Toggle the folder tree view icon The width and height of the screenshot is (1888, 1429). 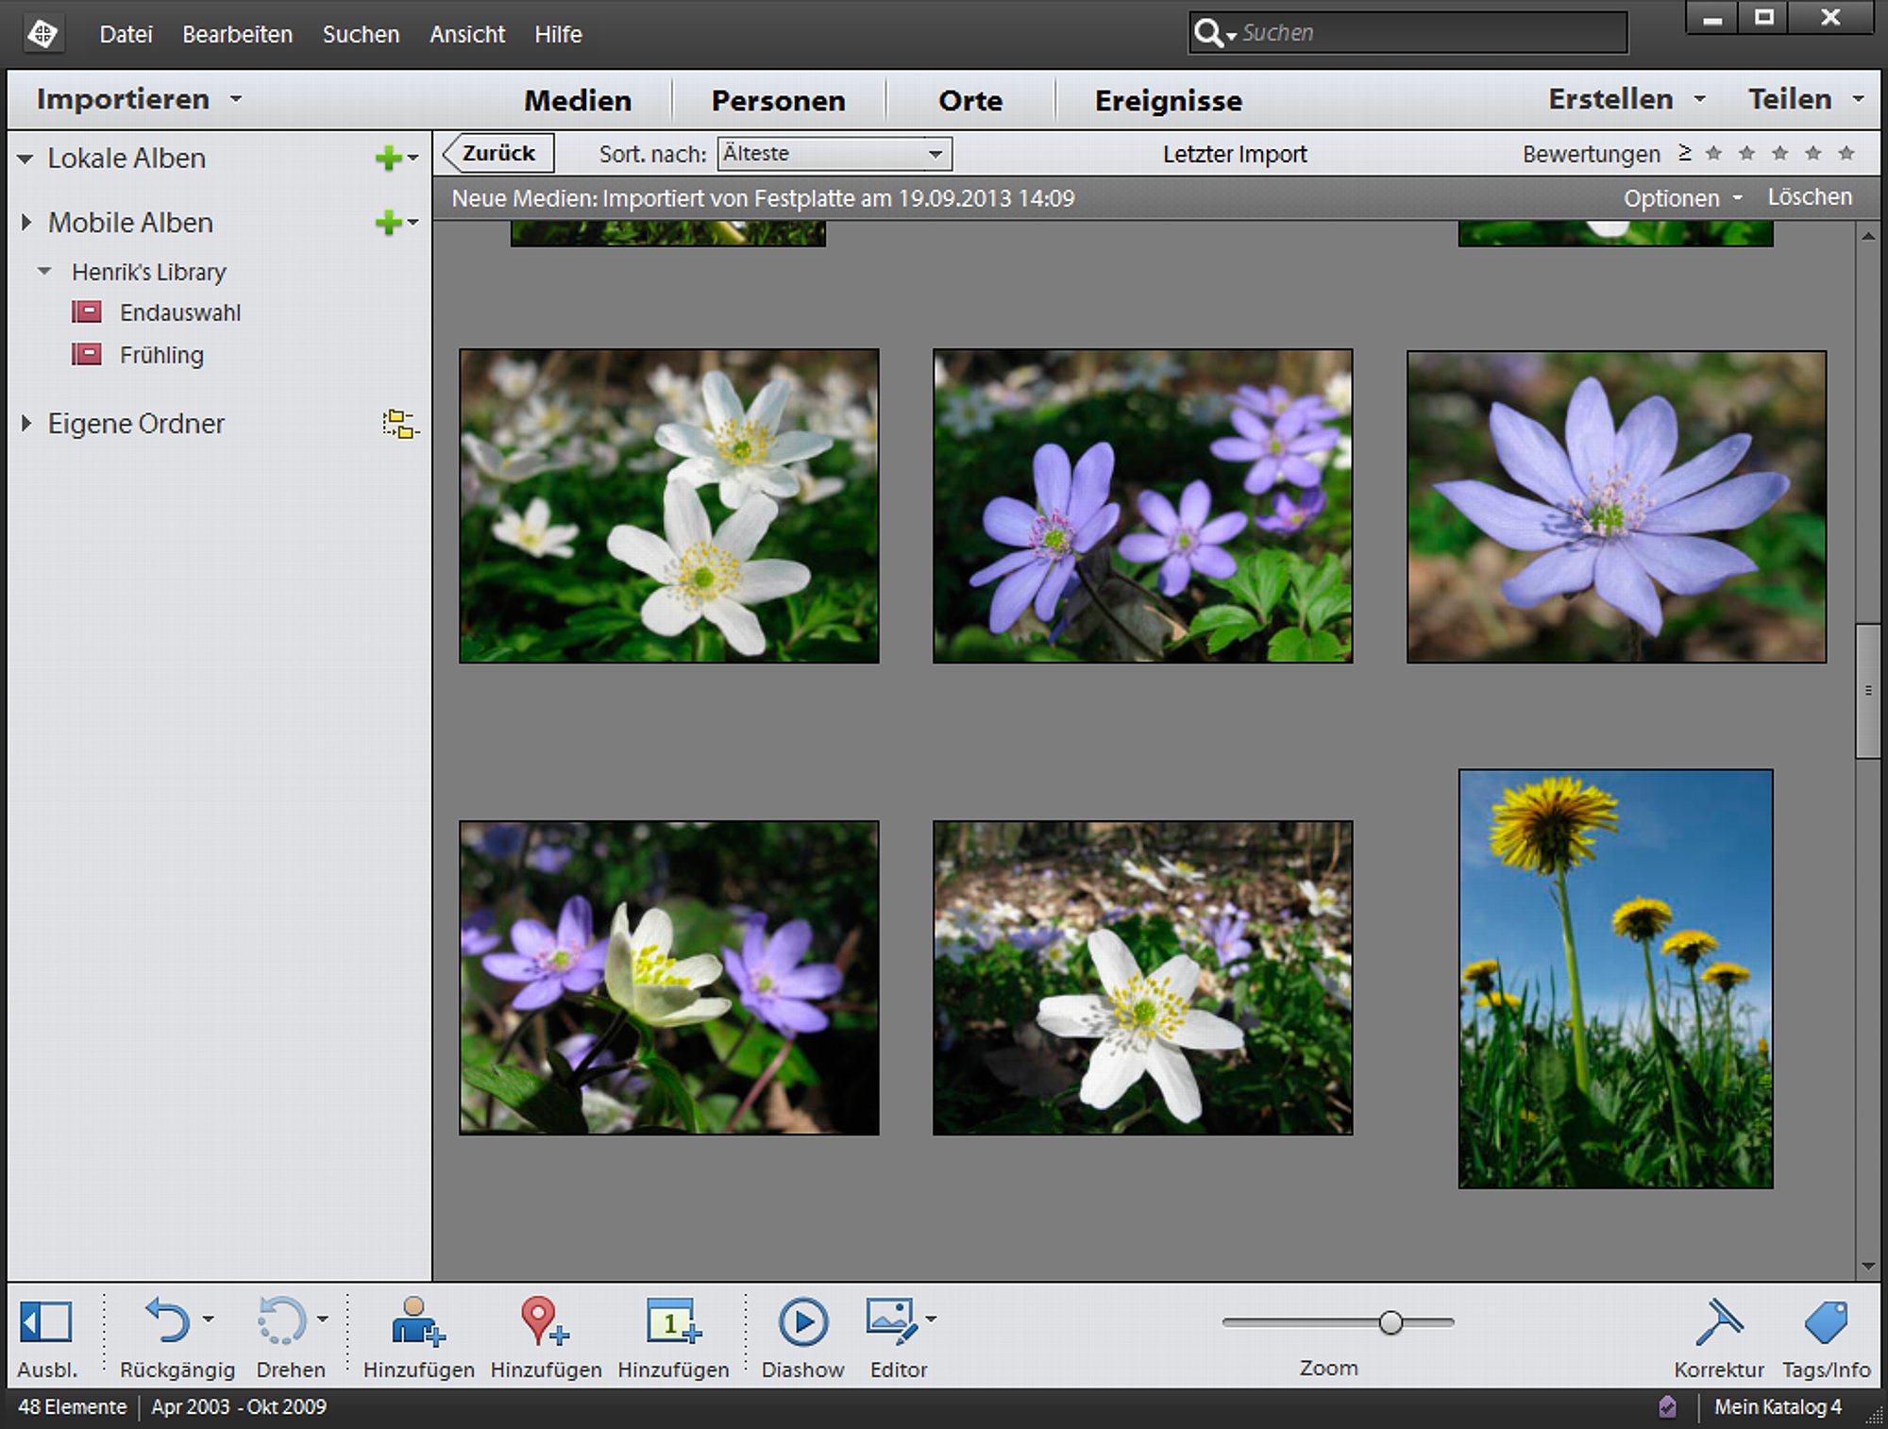(400, 424)
